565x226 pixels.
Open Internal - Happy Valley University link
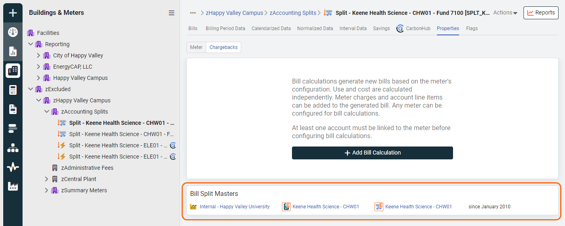tap(234, 207)
